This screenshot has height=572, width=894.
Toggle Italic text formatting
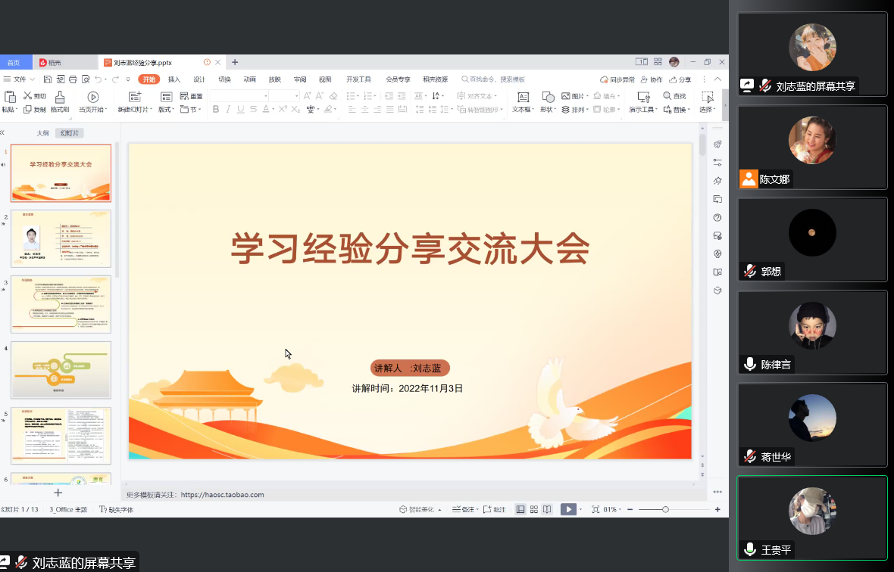tap(228, 110)
